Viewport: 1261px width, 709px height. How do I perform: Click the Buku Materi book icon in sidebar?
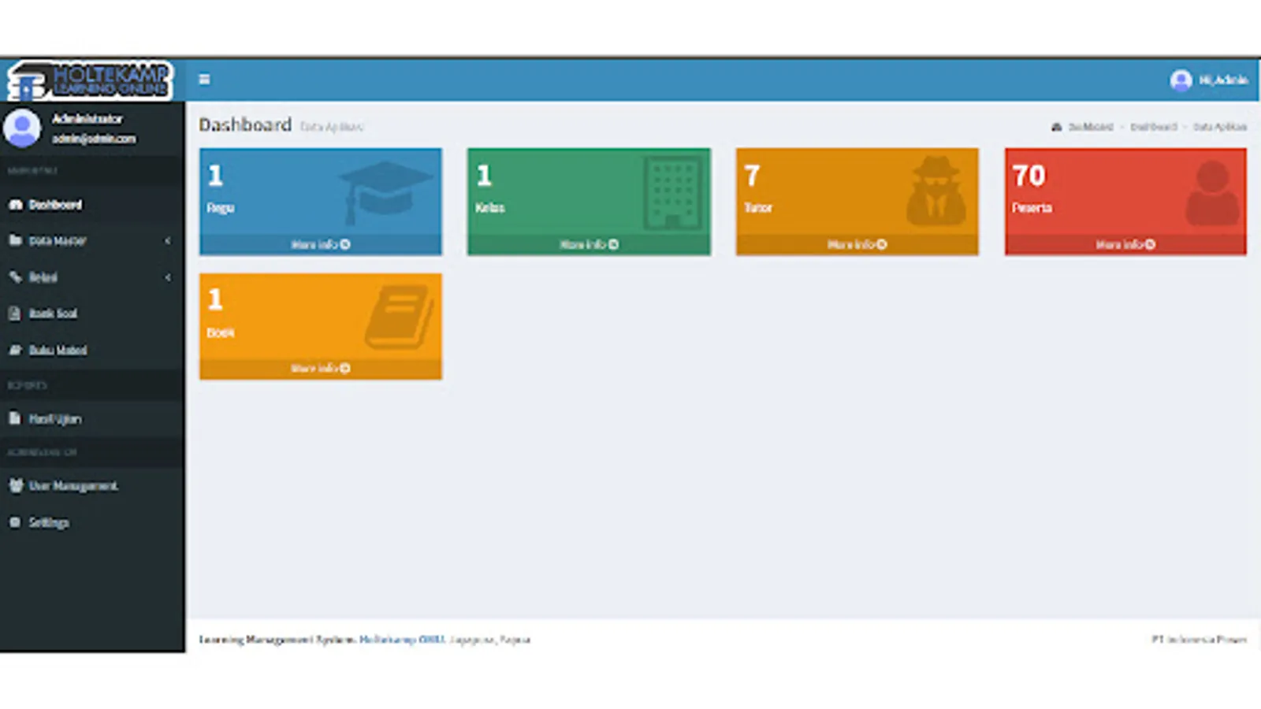[16, 350]
